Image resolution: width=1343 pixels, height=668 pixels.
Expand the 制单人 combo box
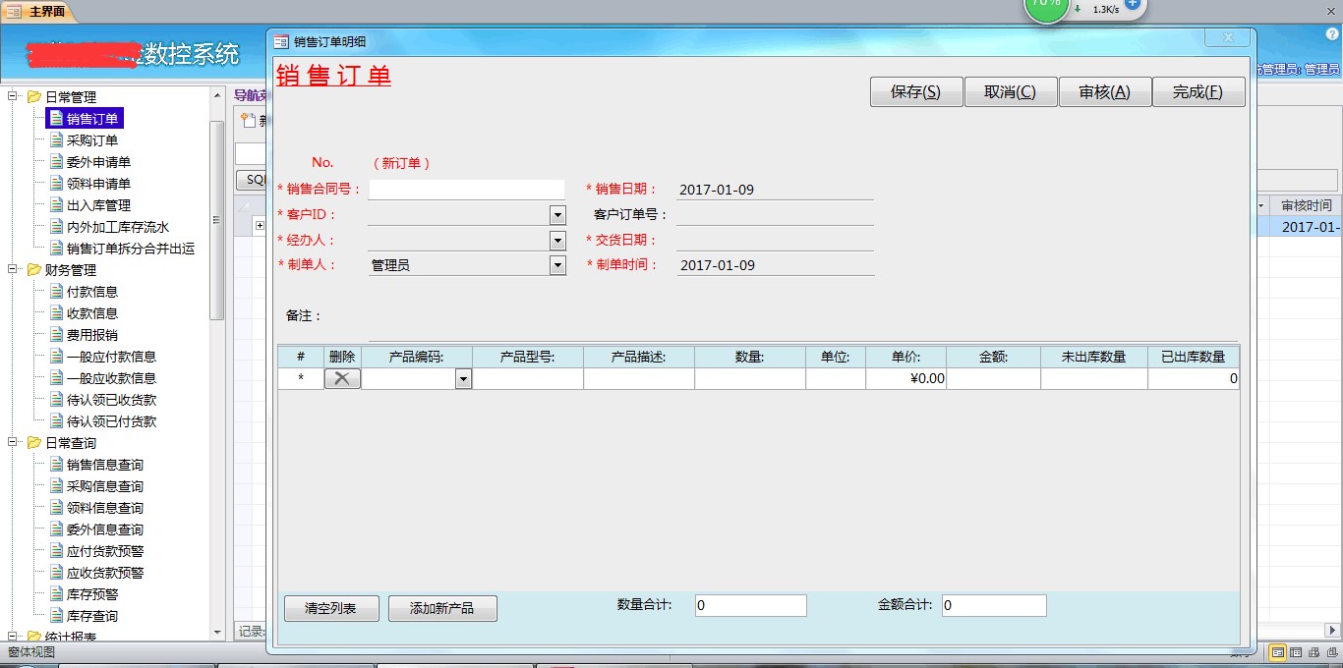(x=557, y=265)
